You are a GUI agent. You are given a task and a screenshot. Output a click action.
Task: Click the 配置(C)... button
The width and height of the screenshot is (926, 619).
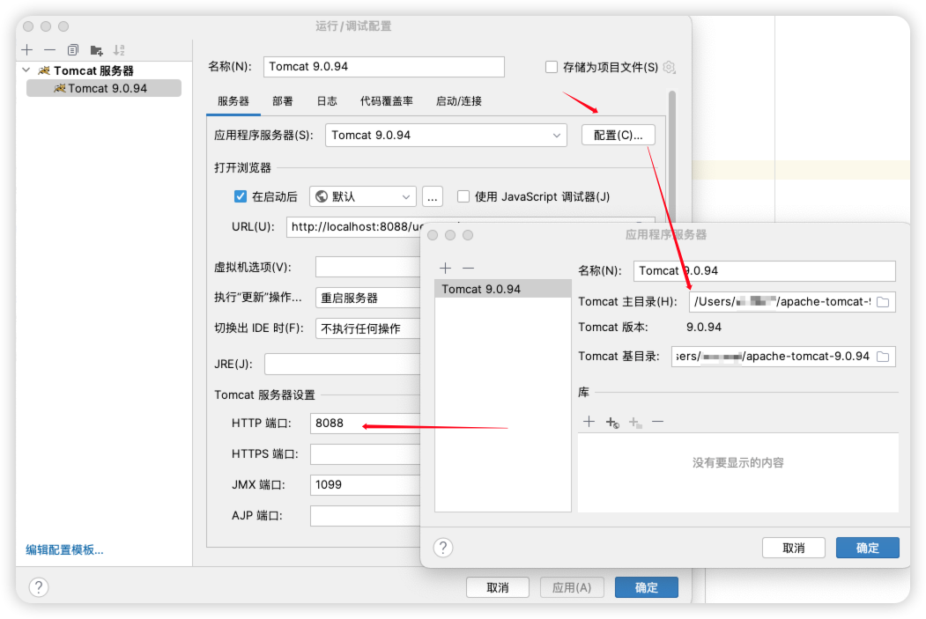click(x=618, y=135)
